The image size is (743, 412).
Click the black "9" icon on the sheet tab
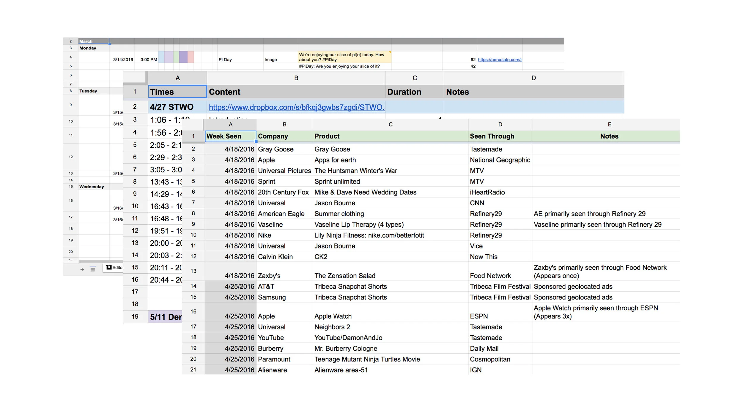tap(109, 267)
